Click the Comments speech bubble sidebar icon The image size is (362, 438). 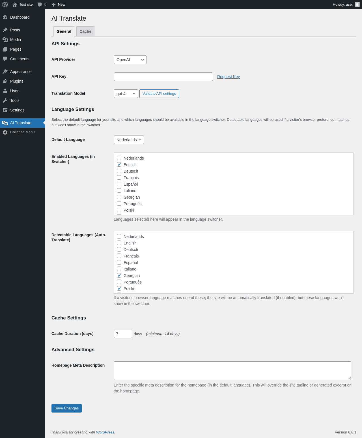point(5,59)
